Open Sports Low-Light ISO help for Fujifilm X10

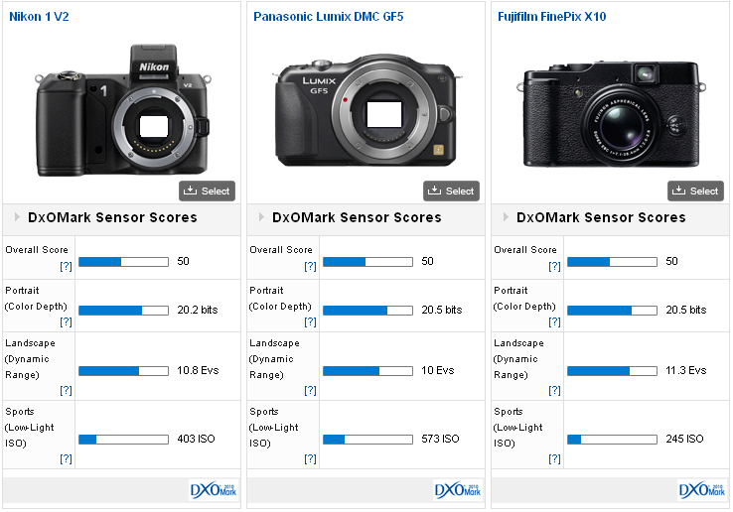click(554, 458)
